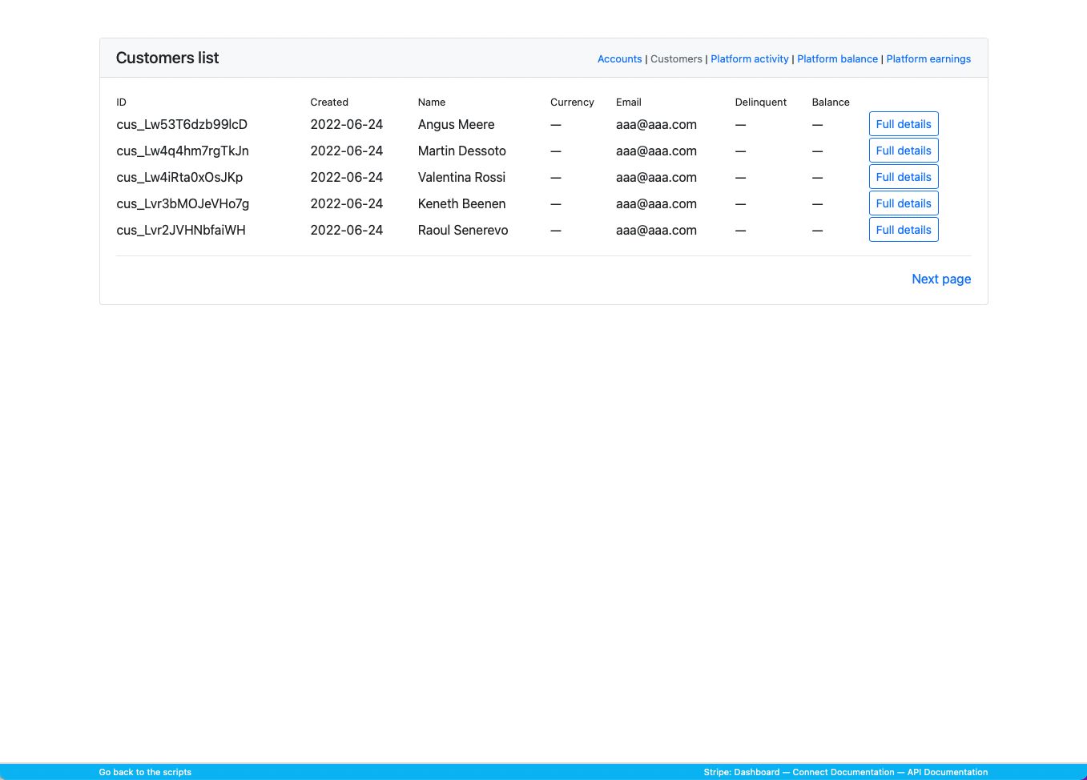Click the Customers list heading
1087x780 pixels.
[x=167, y=58]
